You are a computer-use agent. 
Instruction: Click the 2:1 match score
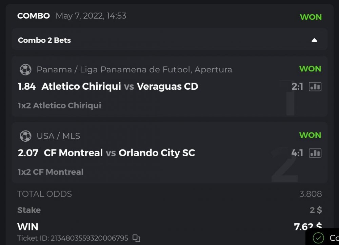pyautogui.click(x=297, y=87)
